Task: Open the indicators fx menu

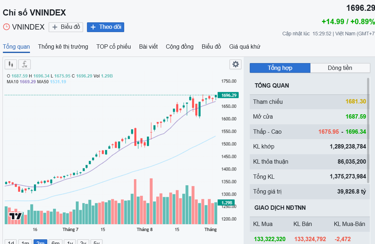Action: (x=25, y=64)
